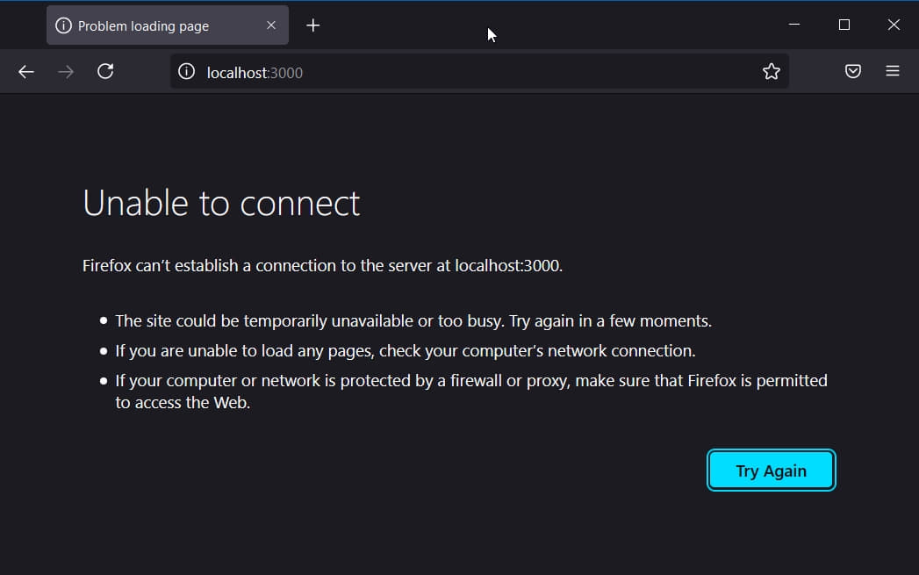
Task: Click the bullet about checking network connection
Action: pos(405,350)
